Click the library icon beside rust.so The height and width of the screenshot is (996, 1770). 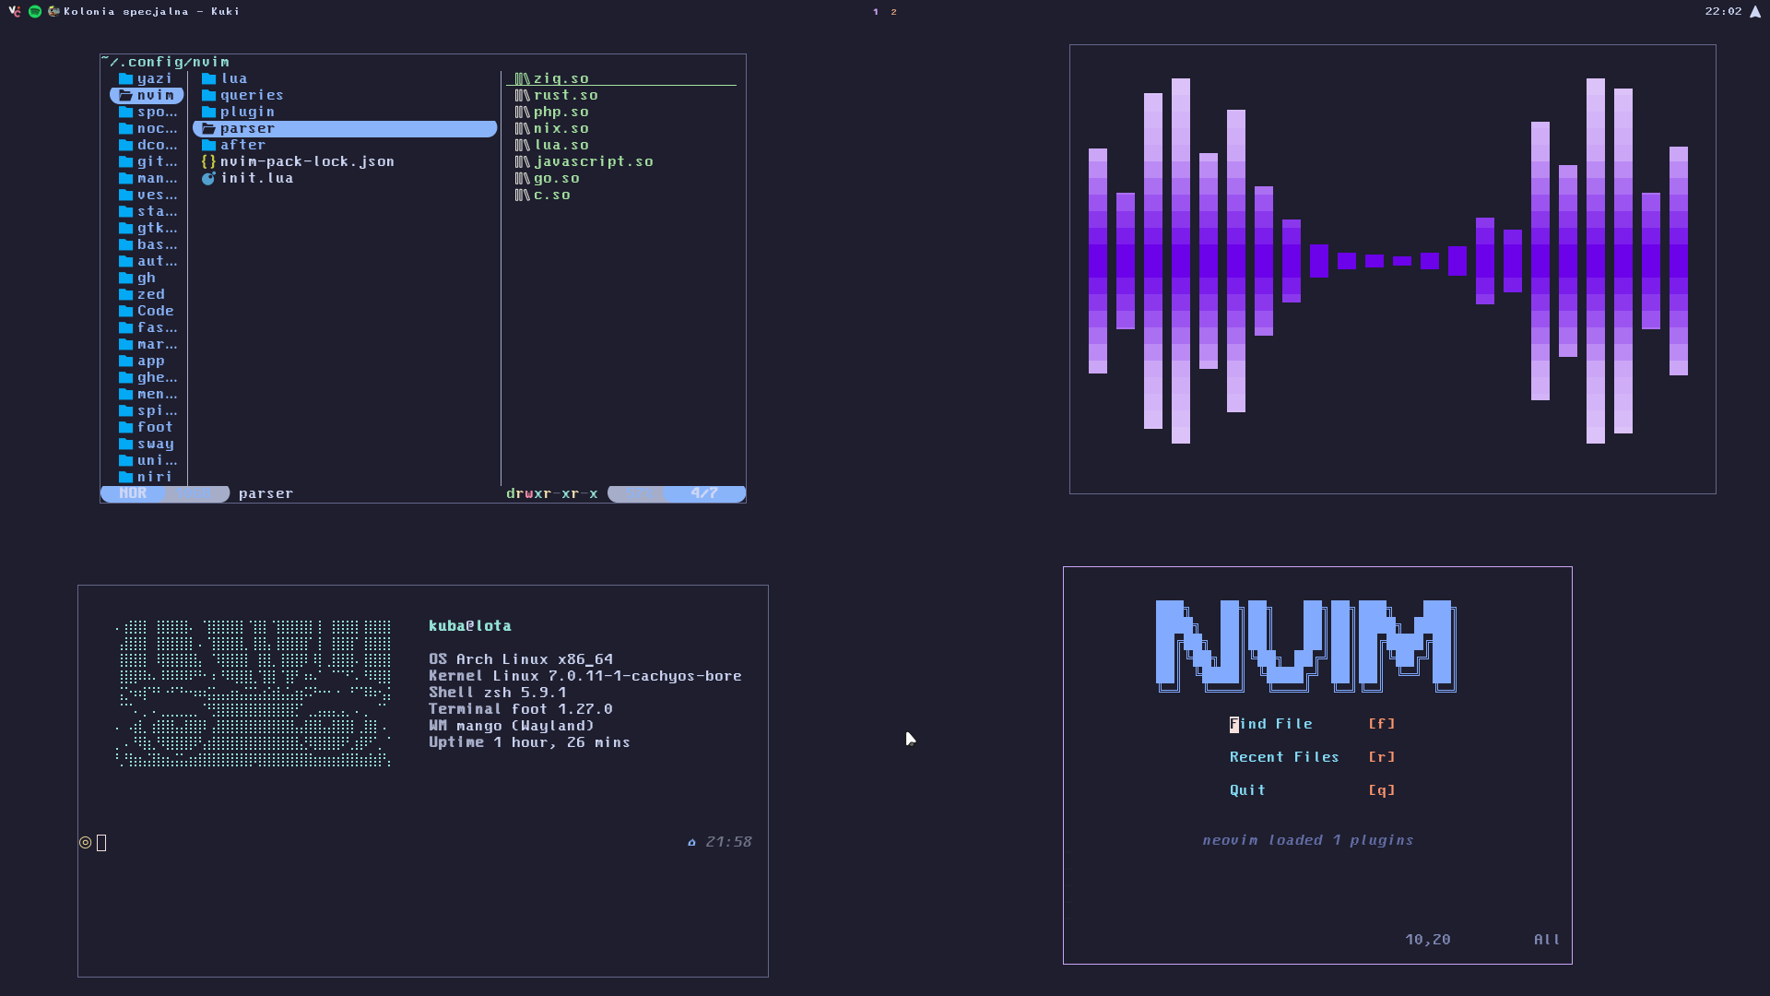coord(522,95)
